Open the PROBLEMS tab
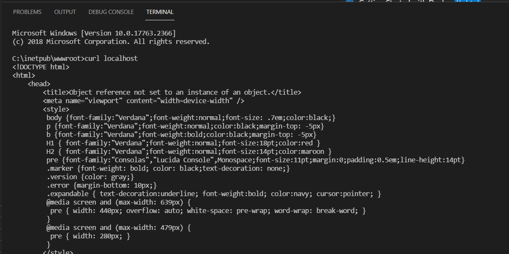Viewport: 509px width, 254px height. click(27, 12)
